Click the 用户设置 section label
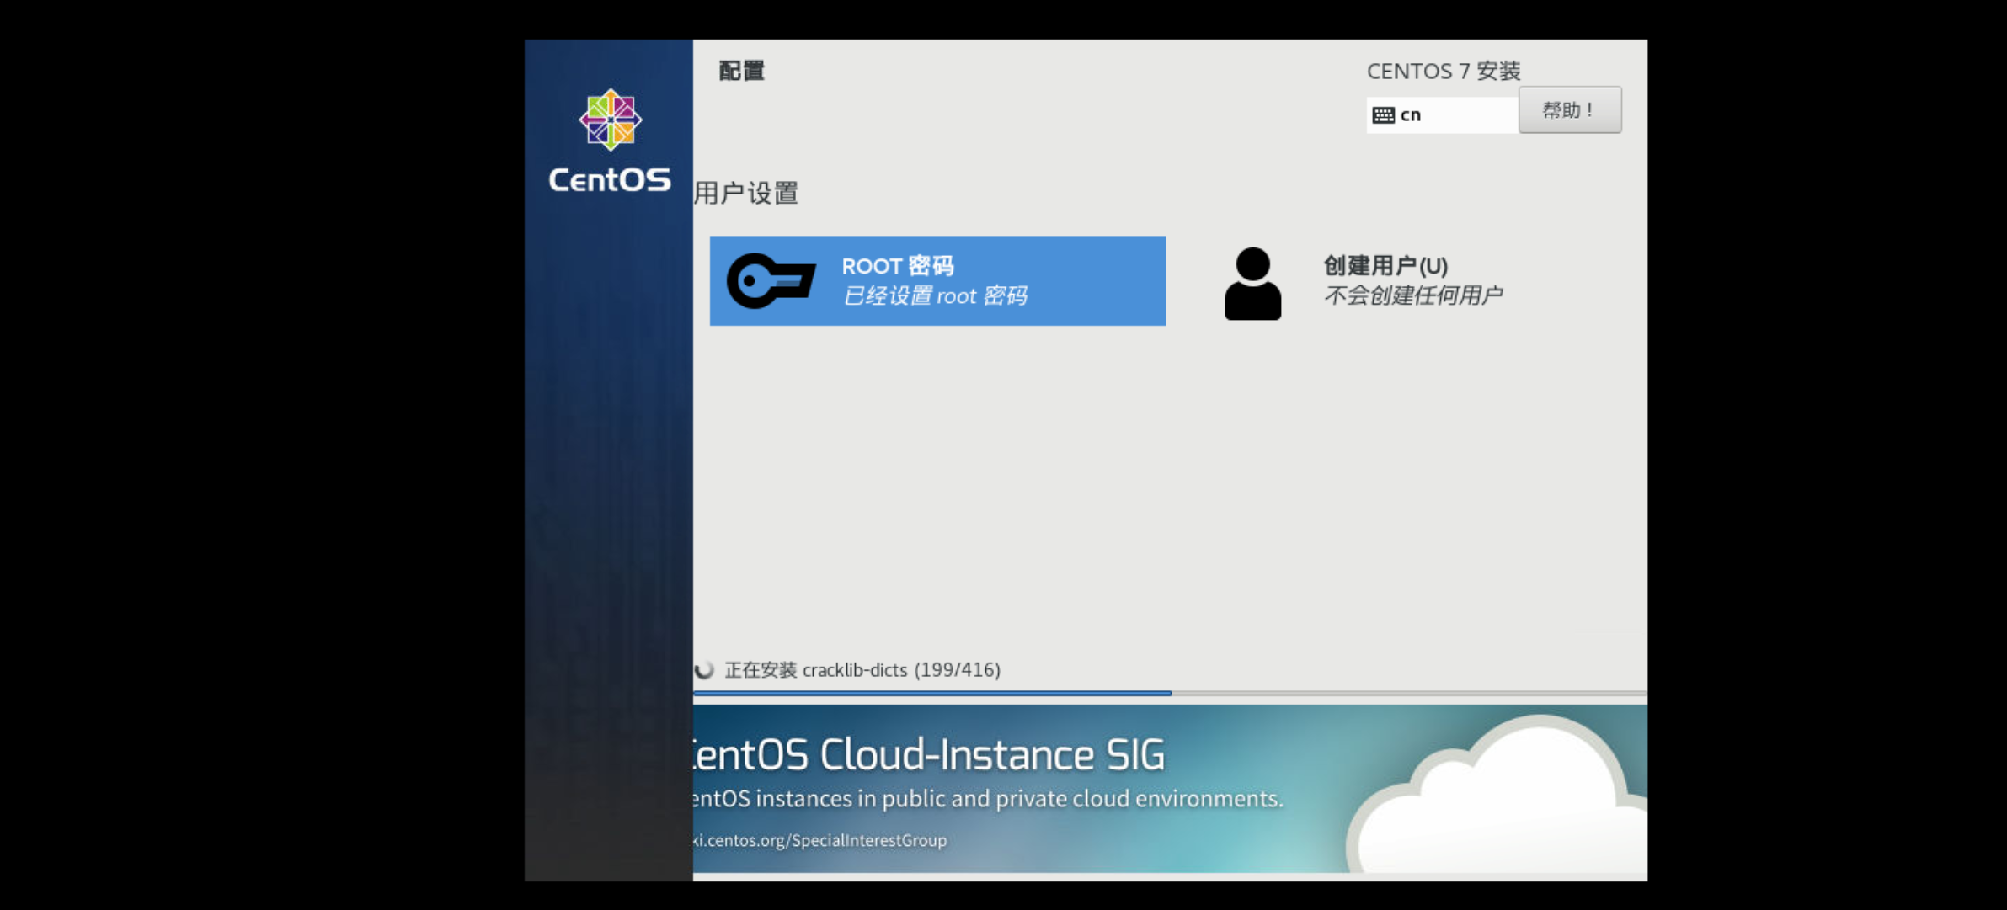This screenshot has height=910, width=2007. [745, 193]
